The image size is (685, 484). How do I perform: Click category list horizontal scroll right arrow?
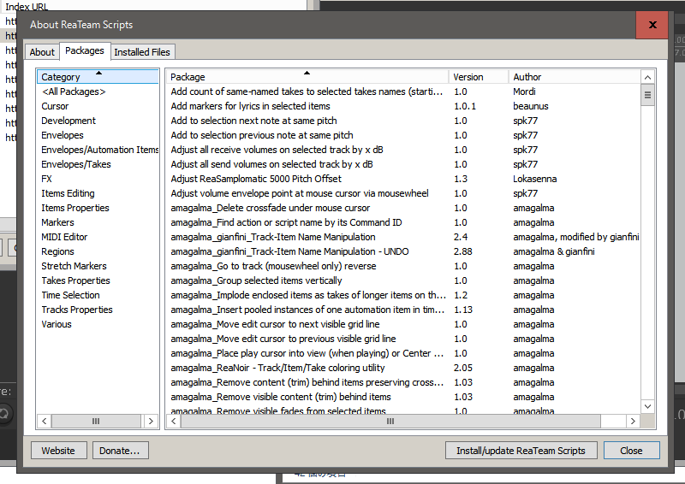tap(152, 421)
